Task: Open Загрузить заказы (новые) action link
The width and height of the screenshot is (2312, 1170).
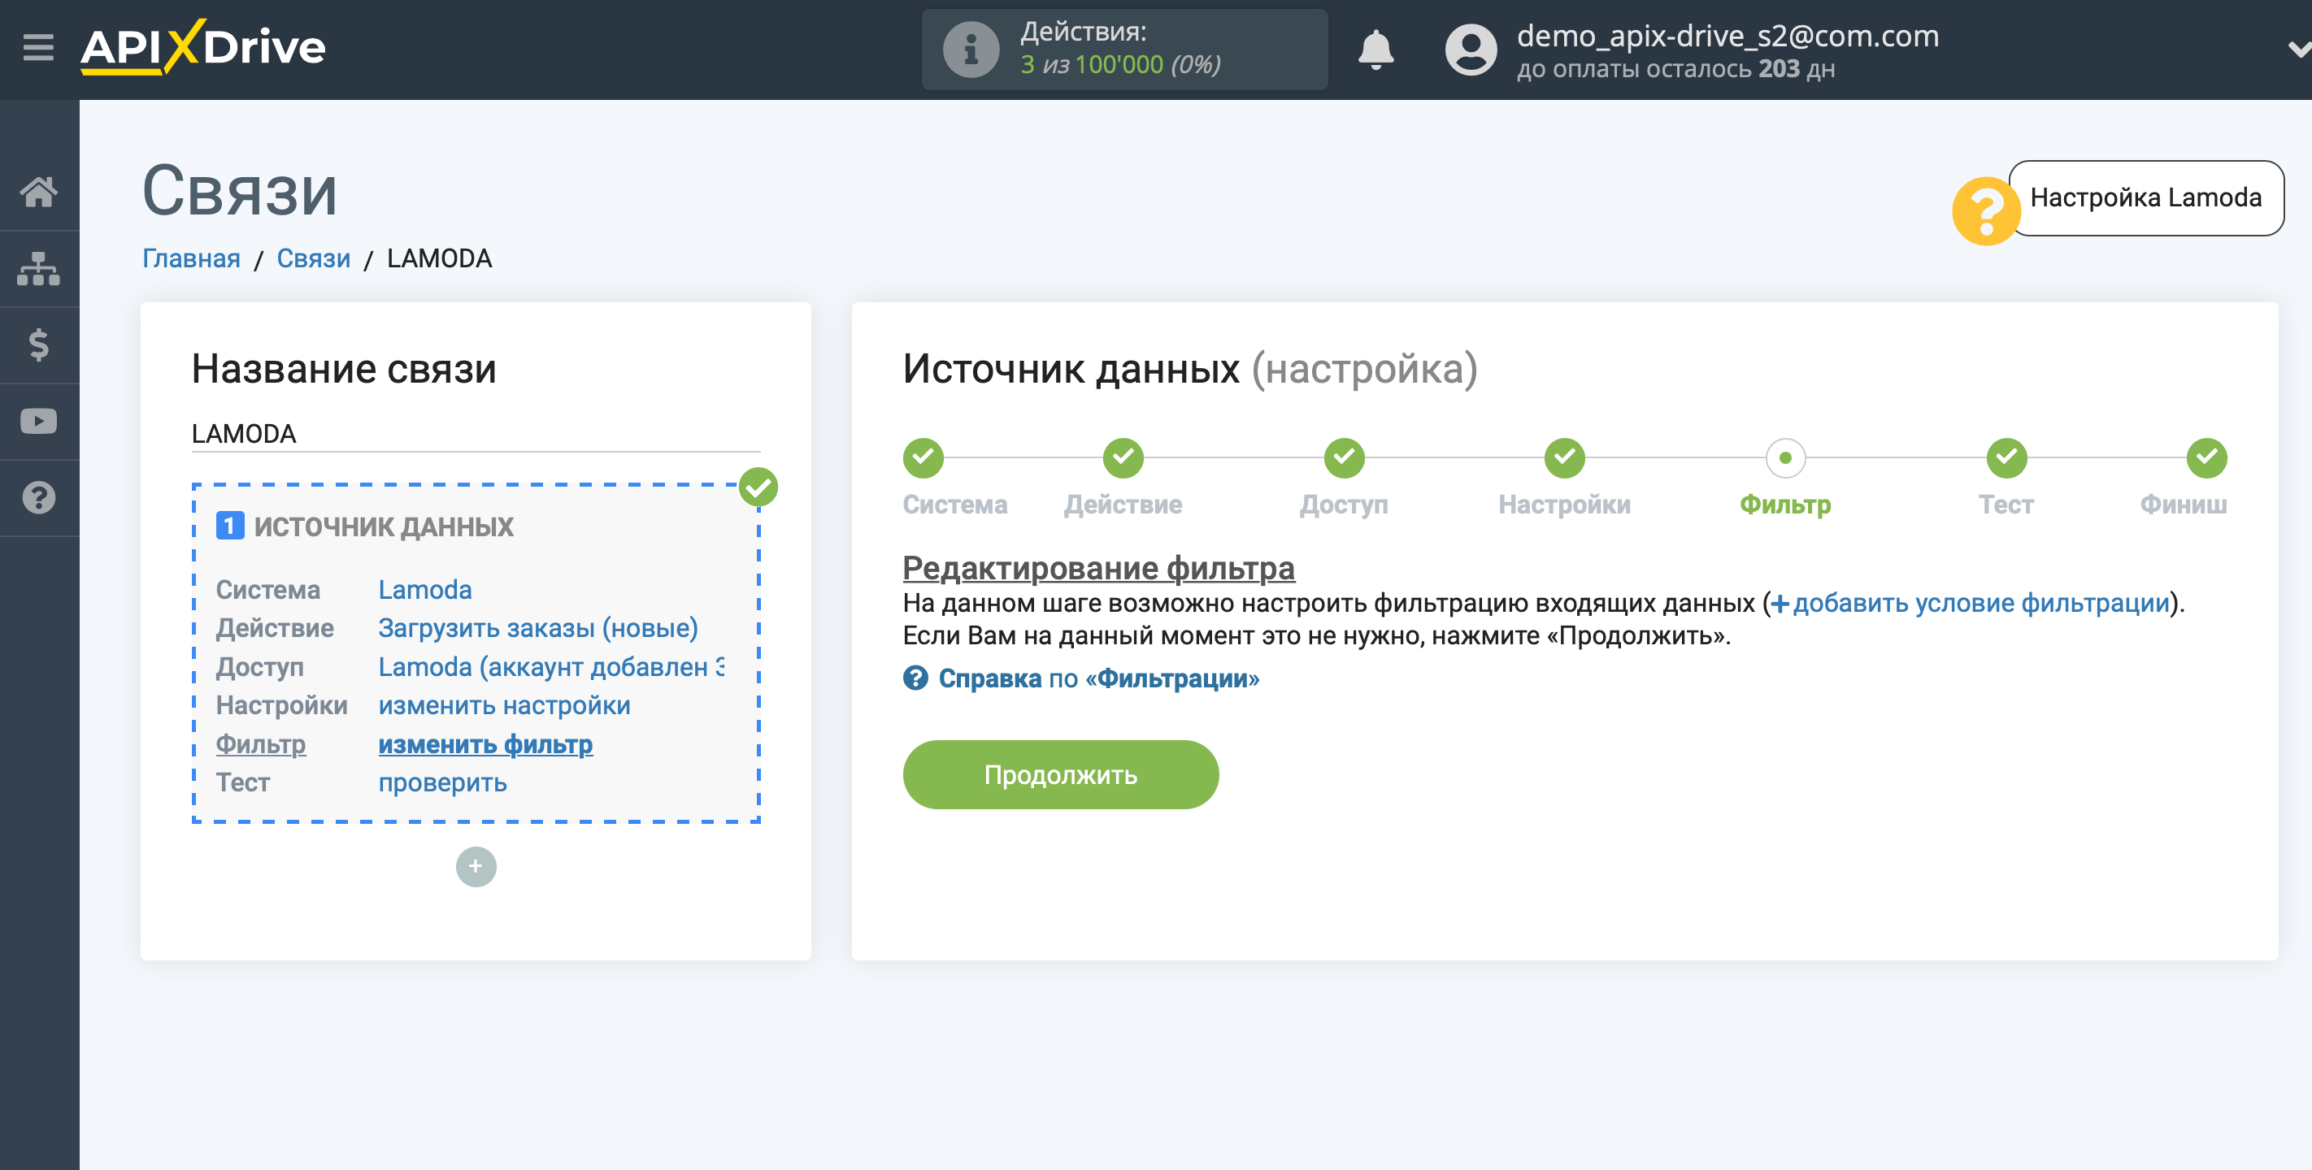Action: point(537,628)
